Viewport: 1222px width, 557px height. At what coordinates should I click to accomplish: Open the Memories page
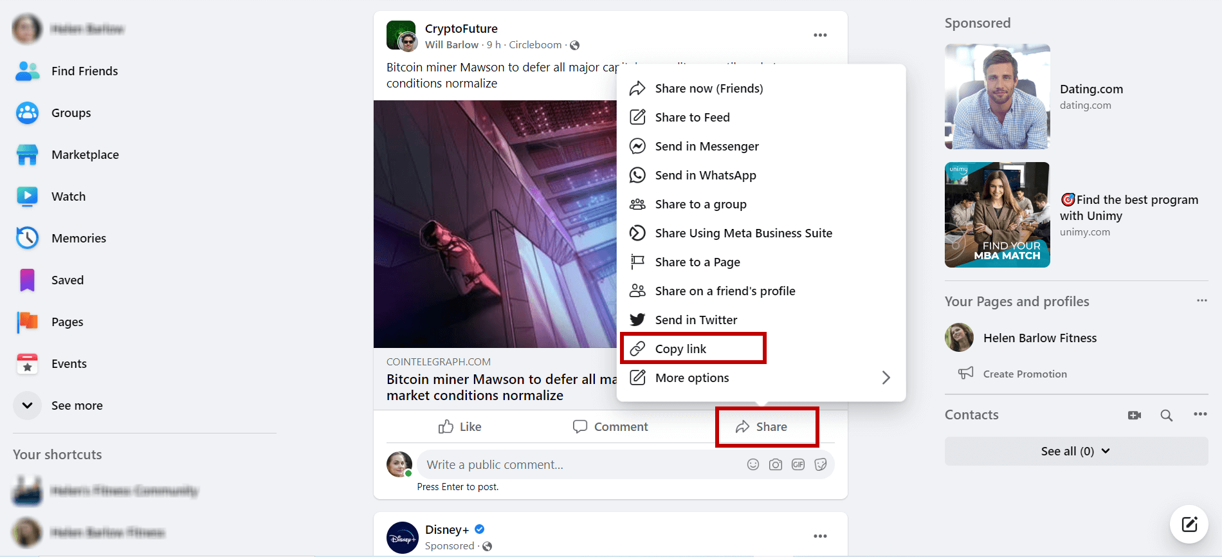(x=78, y=237)
